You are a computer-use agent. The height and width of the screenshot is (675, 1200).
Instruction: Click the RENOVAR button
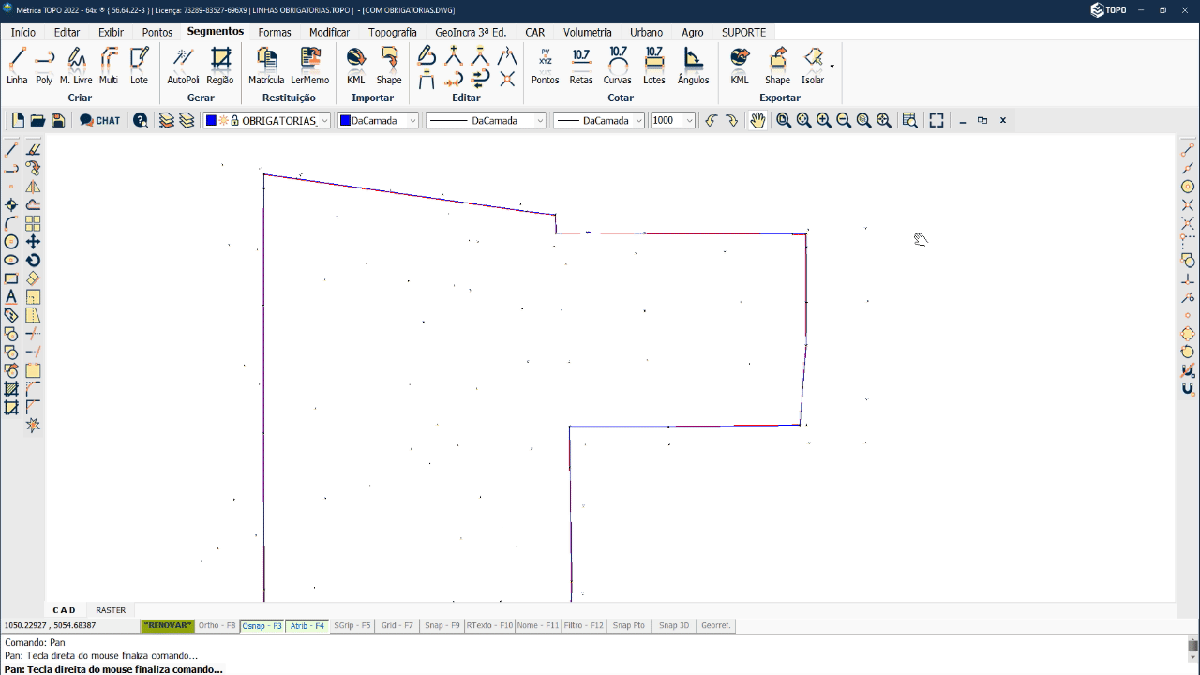[167, 625]
